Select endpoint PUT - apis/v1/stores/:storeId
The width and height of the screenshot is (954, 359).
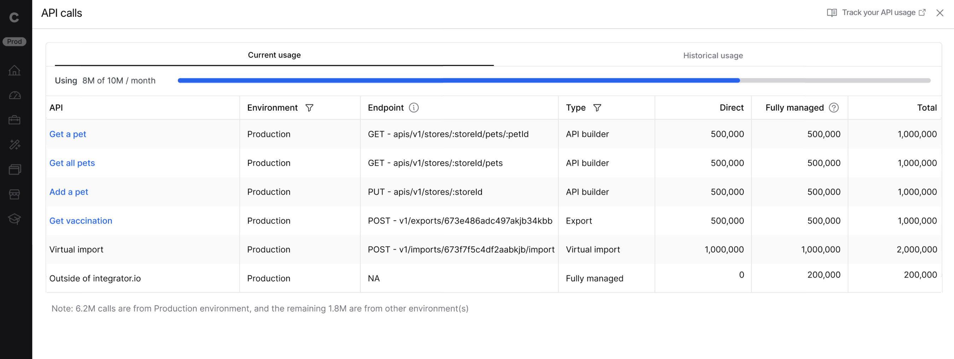tap(425, 192)
